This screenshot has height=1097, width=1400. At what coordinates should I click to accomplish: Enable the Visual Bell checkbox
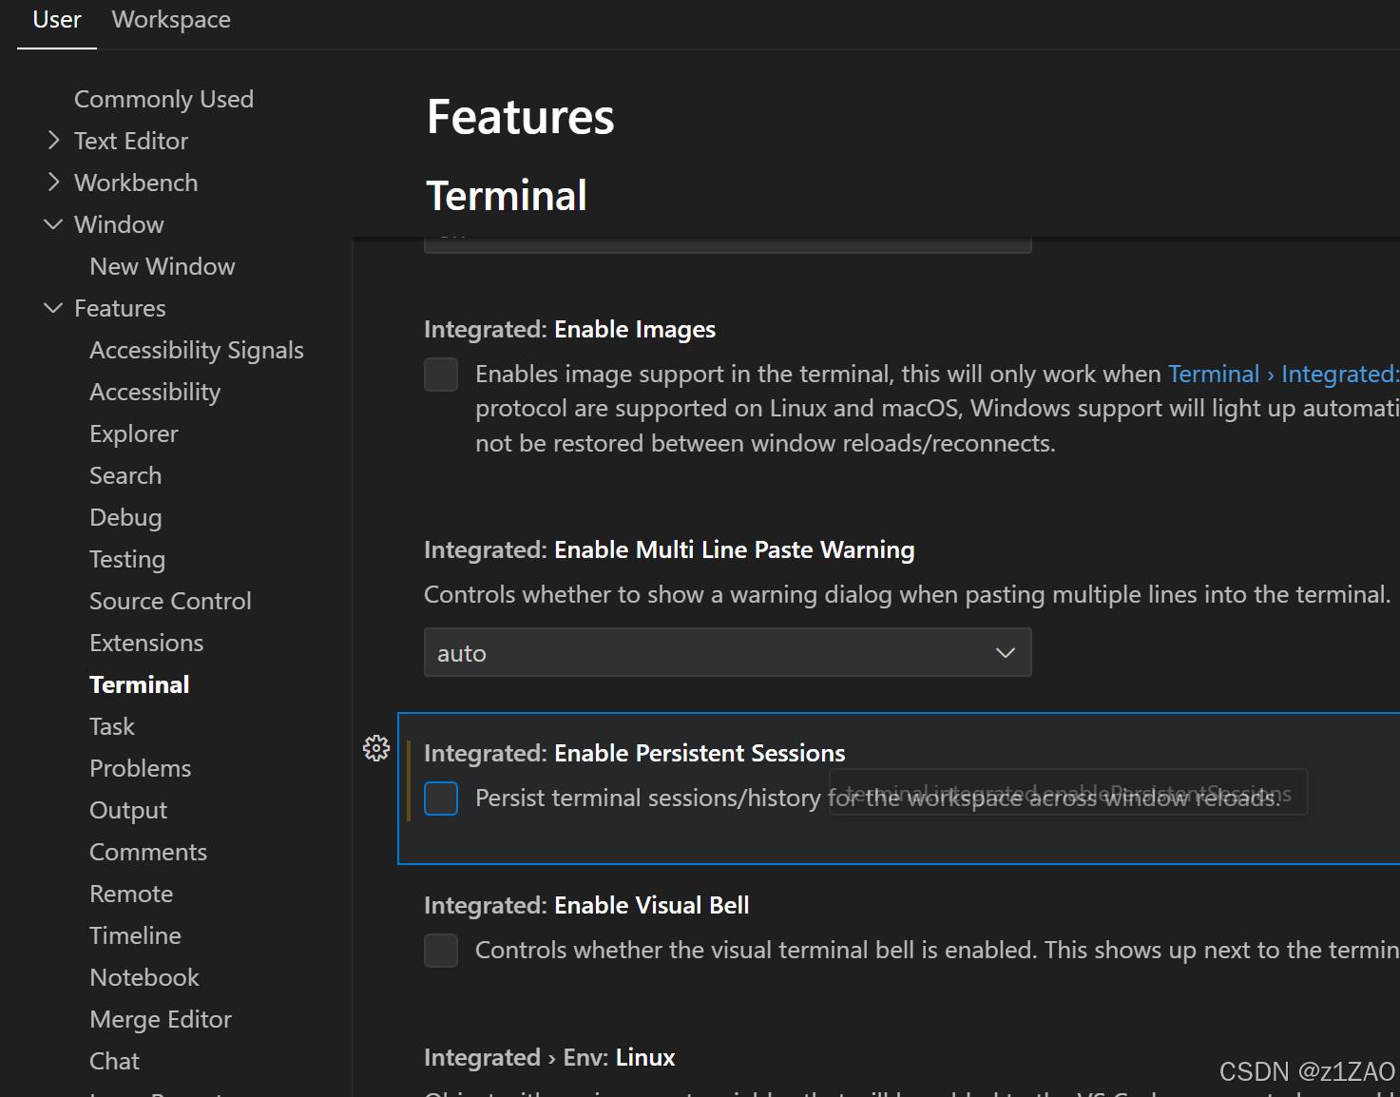tap(441, 951)
